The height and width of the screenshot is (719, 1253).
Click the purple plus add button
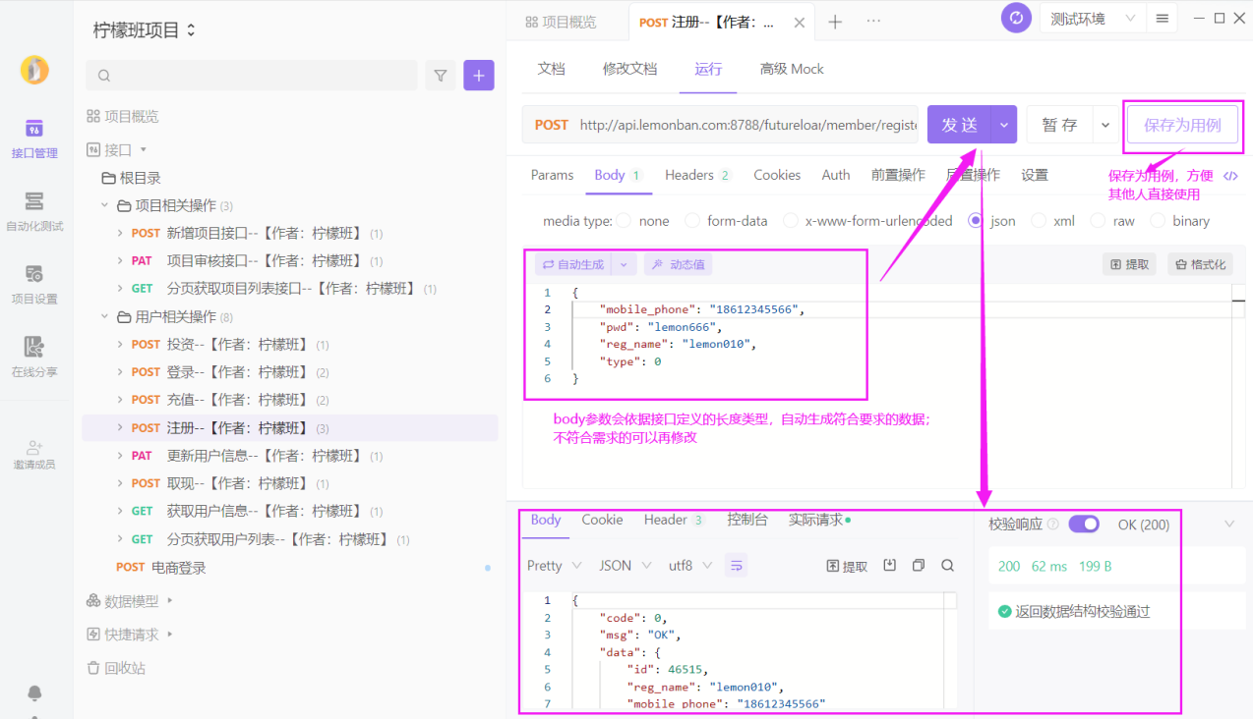tap(479, 76)
